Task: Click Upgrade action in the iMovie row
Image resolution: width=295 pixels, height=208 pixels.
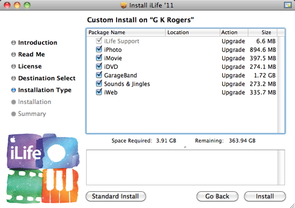Action: [x=233, y=58]
